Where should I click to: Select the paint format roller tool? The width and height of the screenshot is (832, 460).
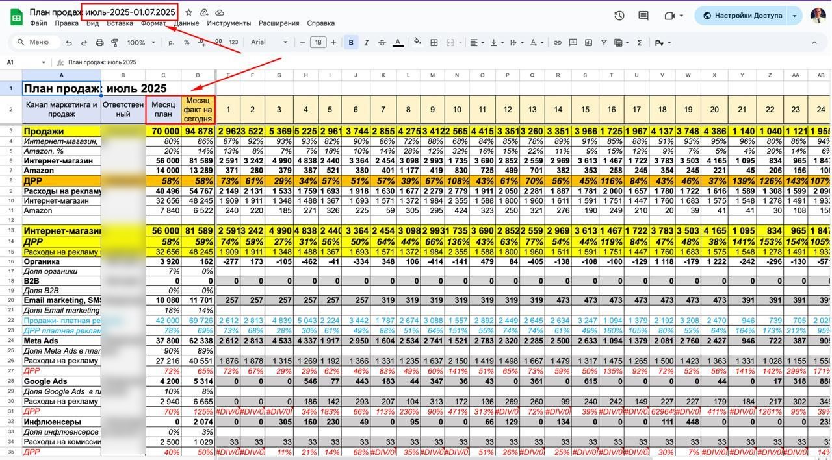pyautogui.click(x=115, y=43)
